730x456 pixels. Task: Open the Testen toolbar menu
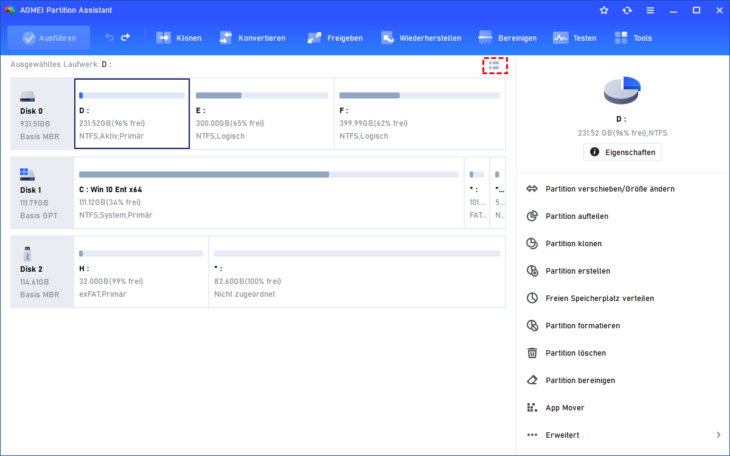[574, 38]
